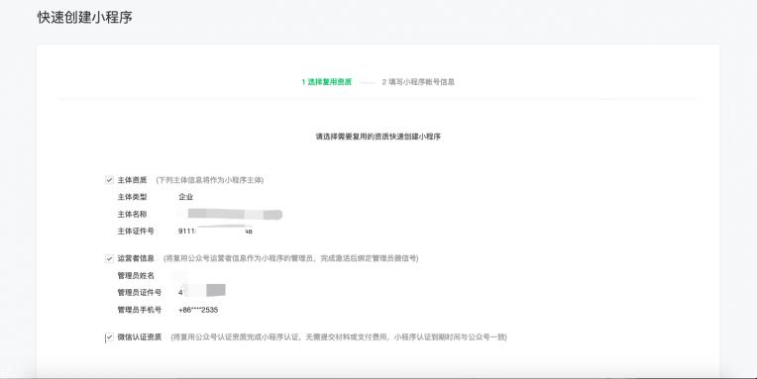Screen dimensions: 757x379
Task: Click the 运营者信息 label
Action: click(136, 258)
